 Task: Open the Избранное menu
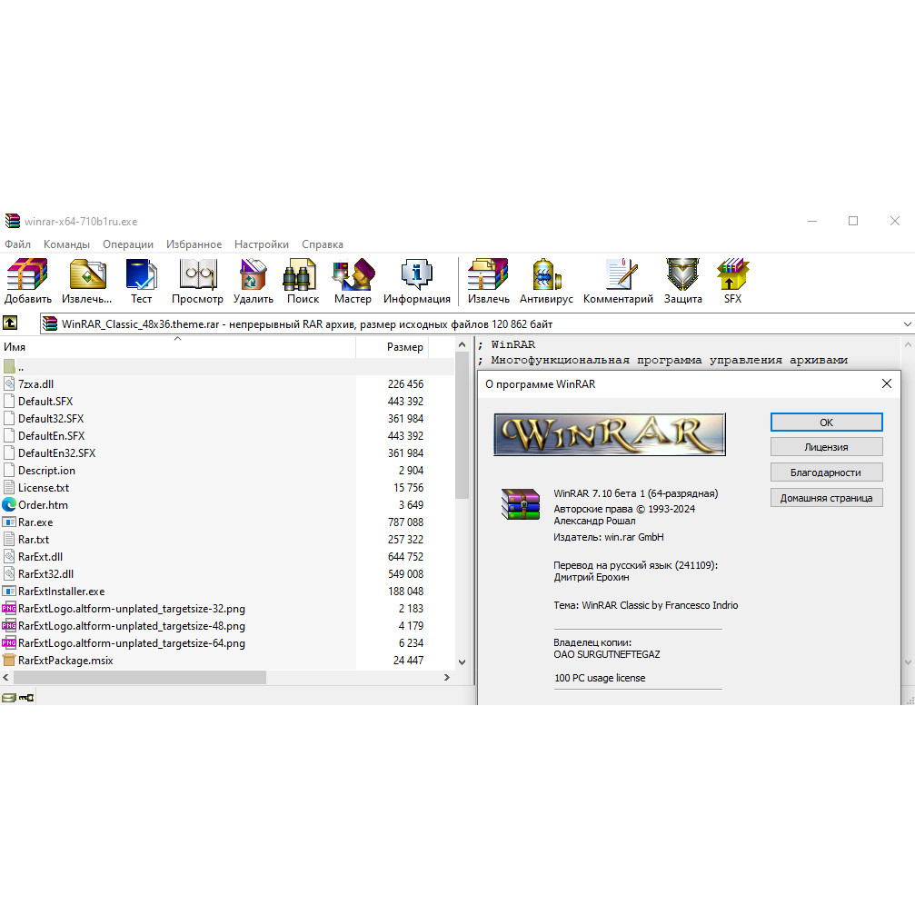pos(194,244)
